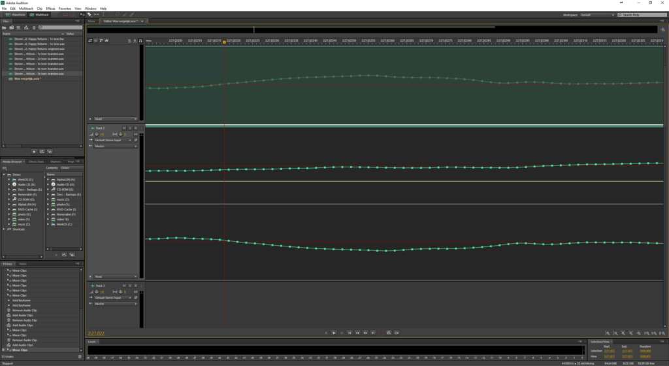Screen dimensions: 669x366
Task: Switch to the Waveform editor view
Action: tap(16, 14)
